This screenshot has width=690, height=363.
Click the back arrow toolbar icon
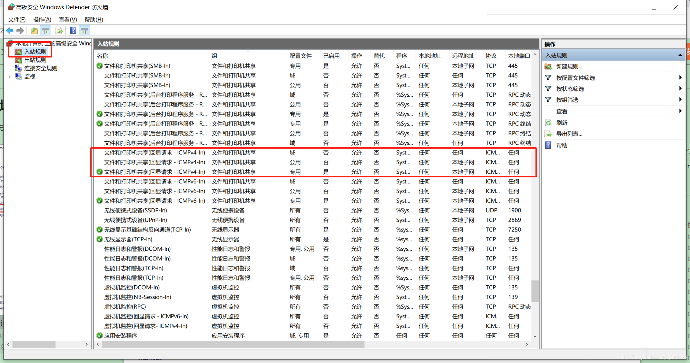coord(10,31)
